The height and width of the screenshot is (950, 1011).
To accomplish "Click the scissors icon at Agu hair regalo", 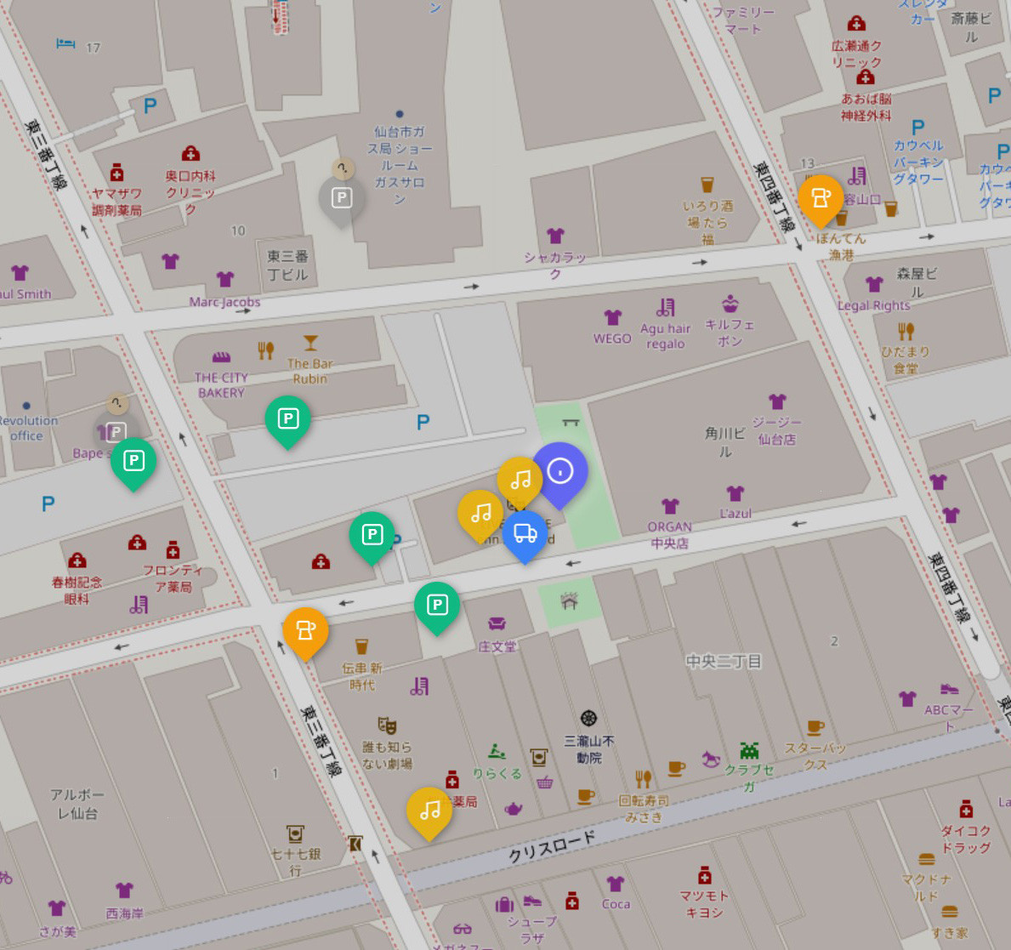I will coord(666,306).
